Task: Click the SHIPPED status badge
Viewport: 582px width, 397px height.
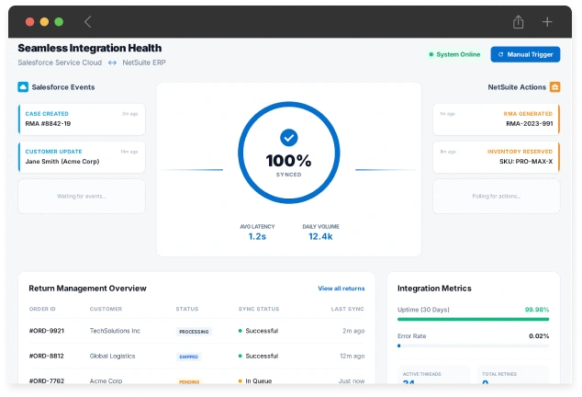Action: pos(188,357)
